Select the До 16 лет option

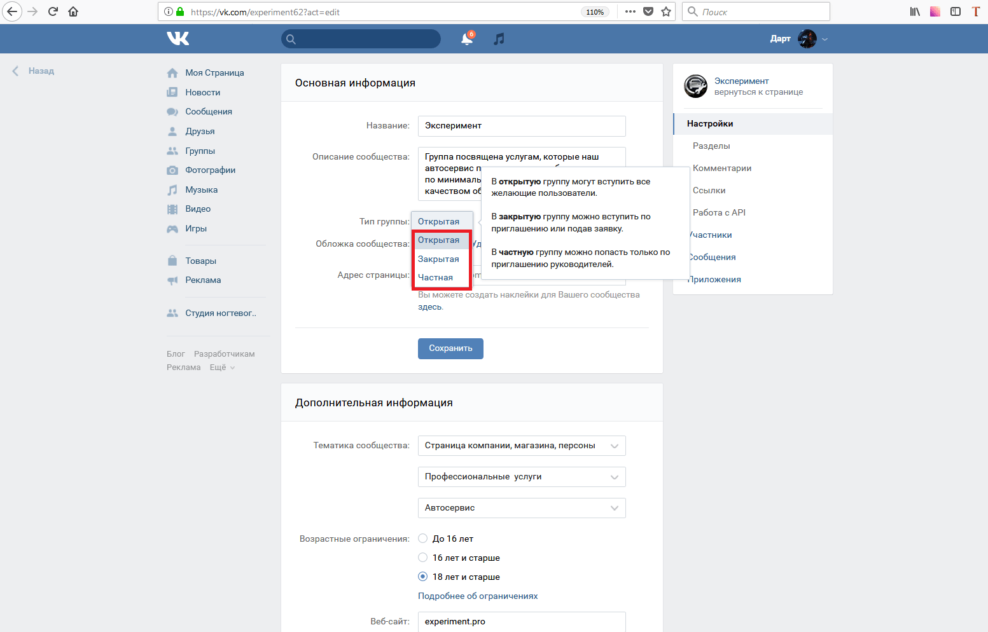click(422, 539)
